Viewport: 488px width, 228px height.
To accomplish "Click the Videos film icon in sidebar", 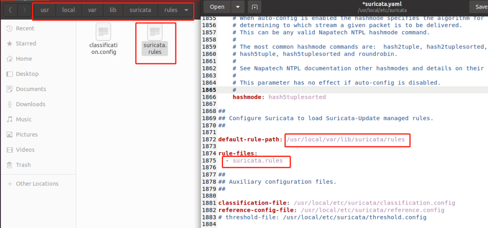I will pyautogui.click(x=10, y=150).
